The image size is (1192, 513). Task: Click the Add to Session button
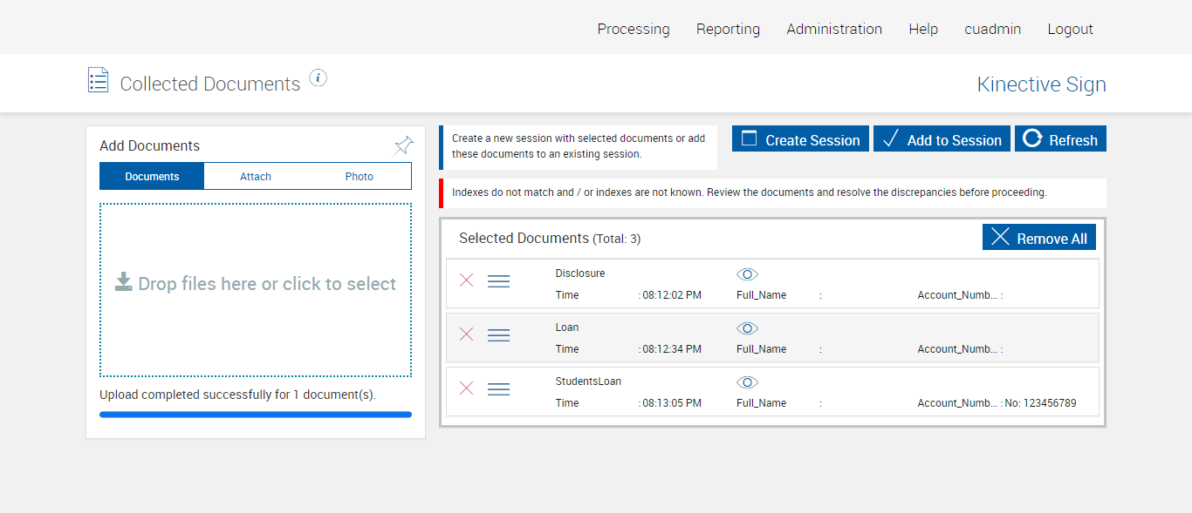coord(942,139)
